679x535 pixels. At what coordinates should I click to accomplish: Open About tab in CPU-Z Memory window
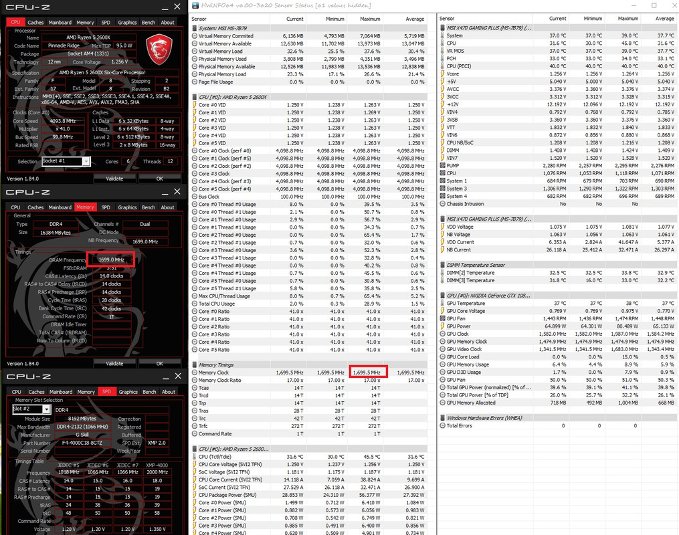click(168, 207)
